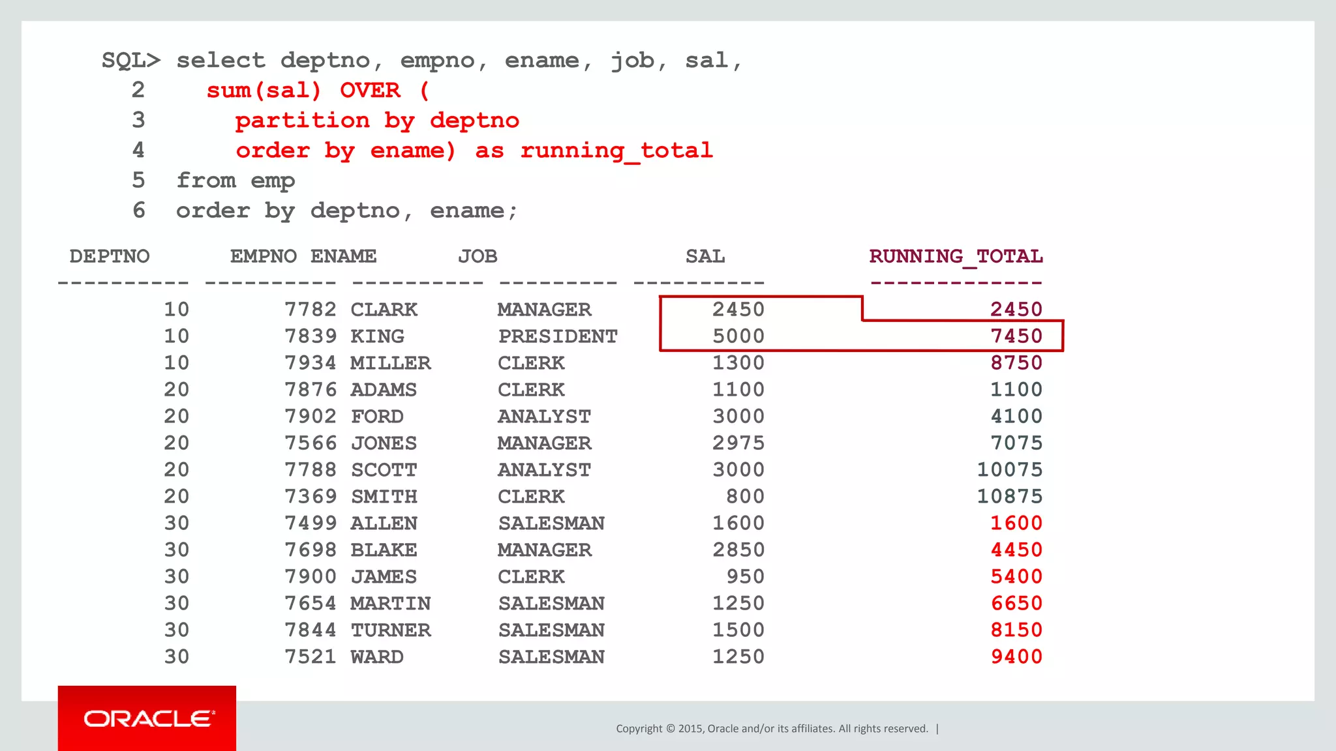
Task: Click the JOB column header
Action: 478,256
